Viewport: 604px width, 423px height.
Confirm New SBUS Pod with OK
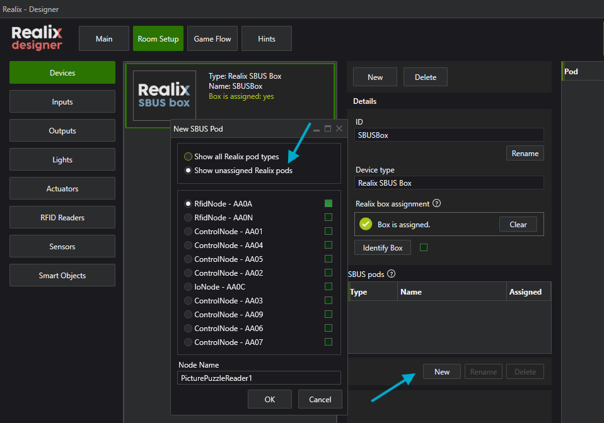click(270, 399)
